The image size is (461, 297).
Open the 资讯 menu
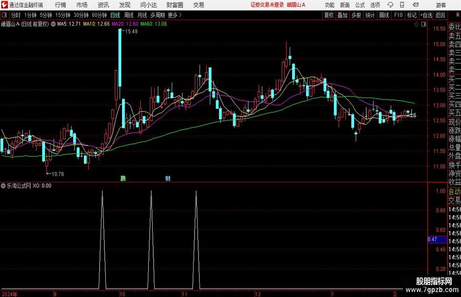click(103, 5)
